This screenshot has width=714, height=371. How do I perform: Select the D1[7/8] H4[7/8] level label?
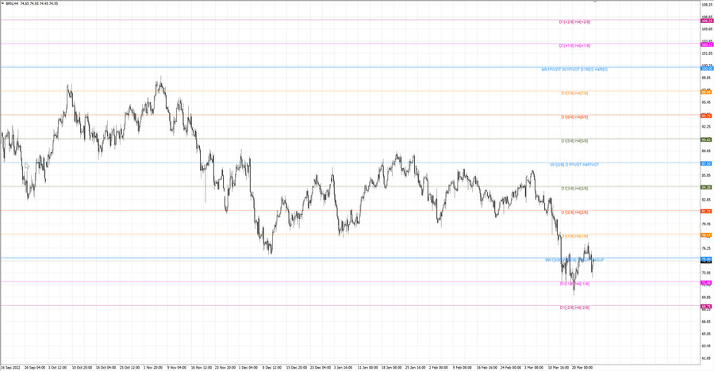574,94
